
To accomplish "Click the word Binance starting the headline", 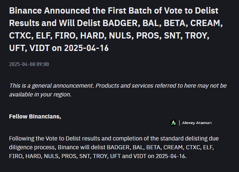I will pos(25,11).
